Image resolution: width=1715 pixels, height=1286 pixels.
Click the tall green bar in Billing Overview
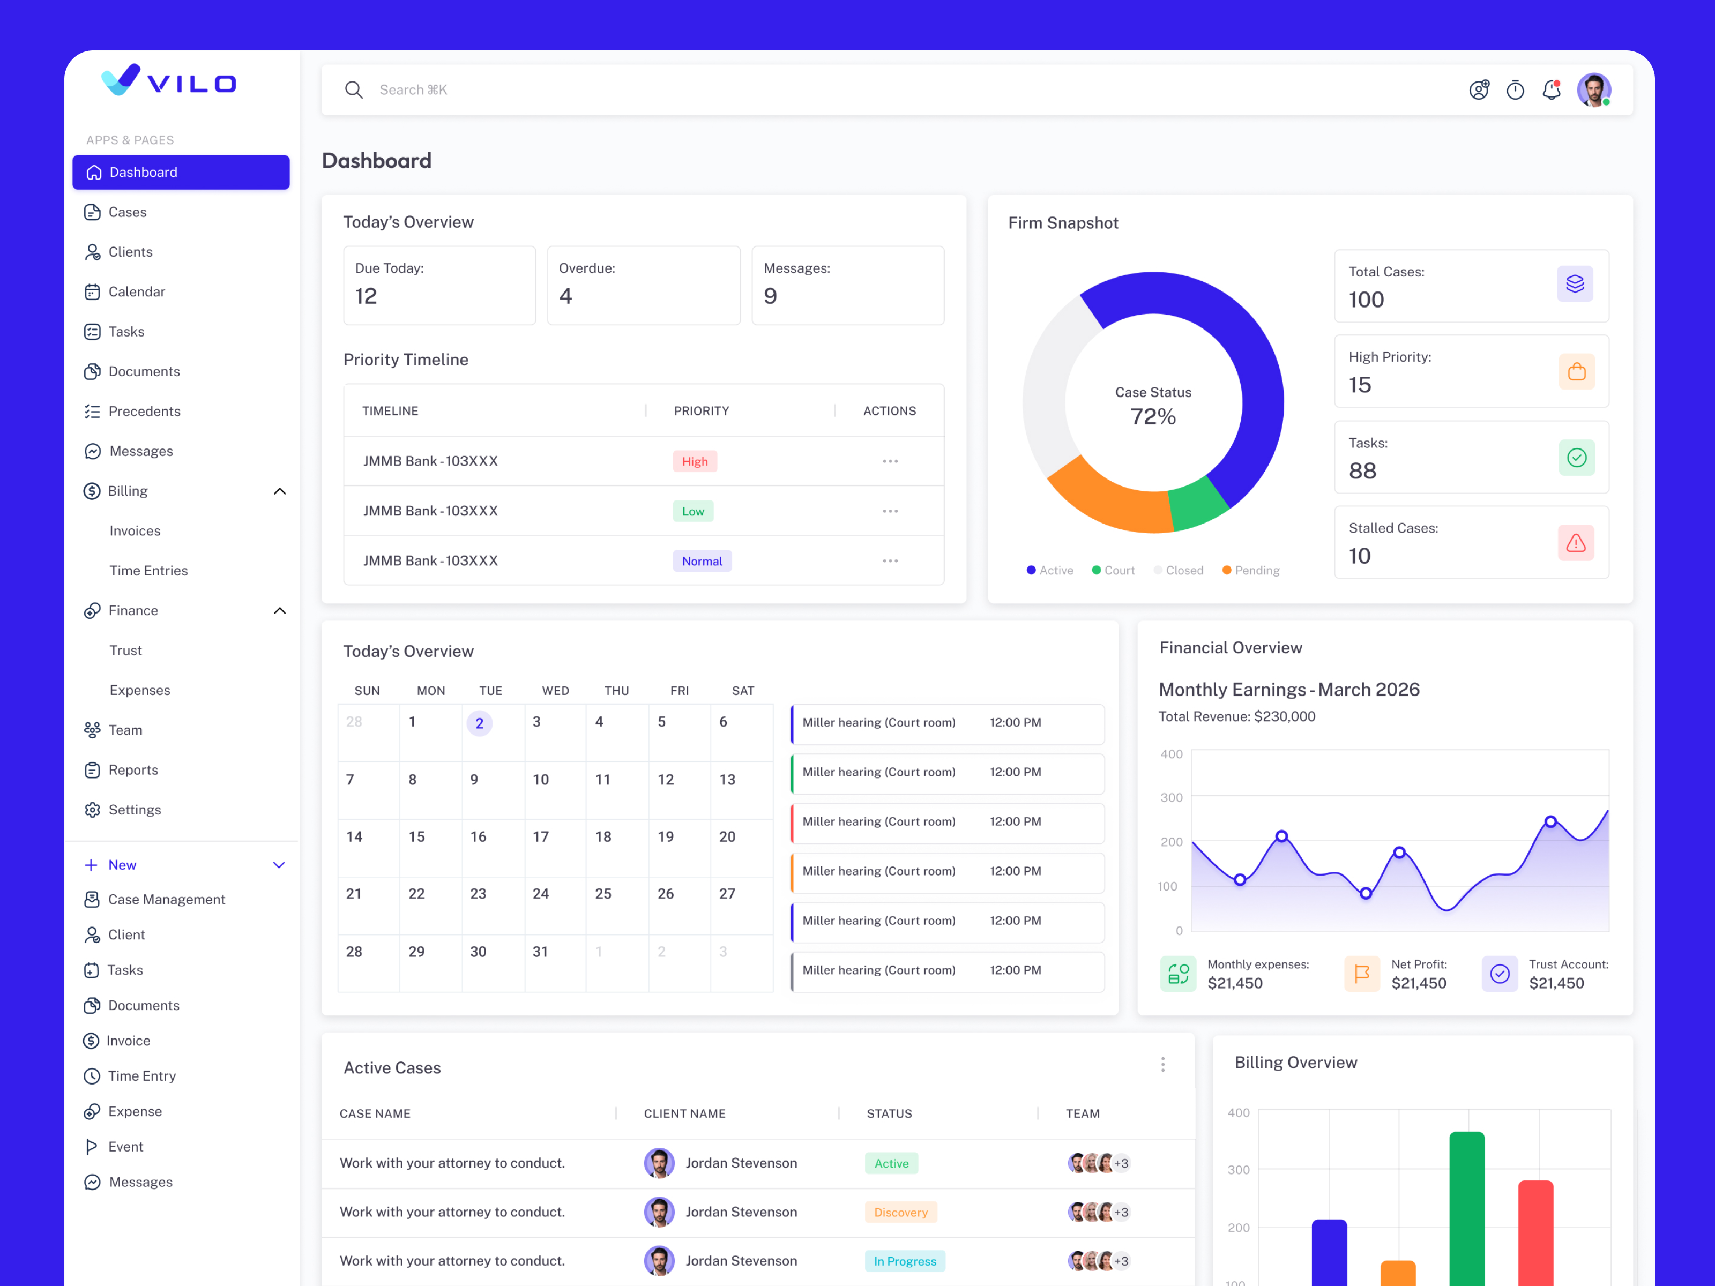(x=1467, y=1208)
